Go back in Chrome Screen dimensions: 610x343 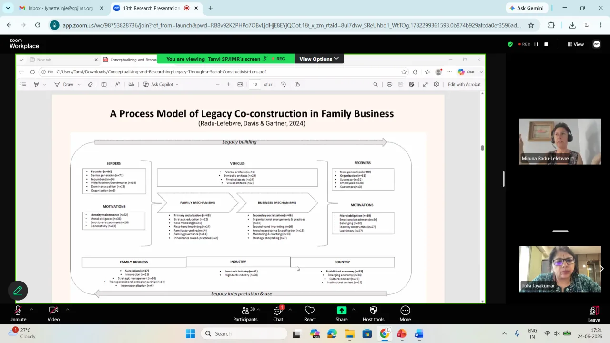[9, 25]
